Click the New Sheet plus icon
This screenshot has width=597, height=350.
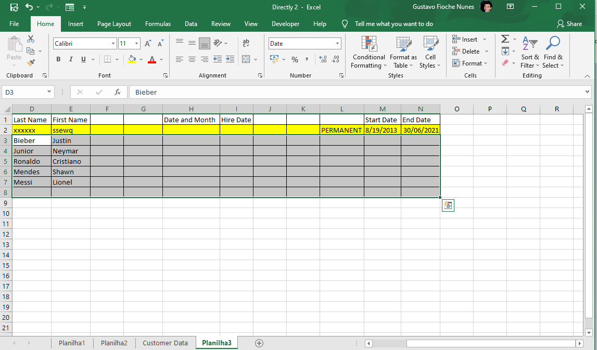(259, 343)
